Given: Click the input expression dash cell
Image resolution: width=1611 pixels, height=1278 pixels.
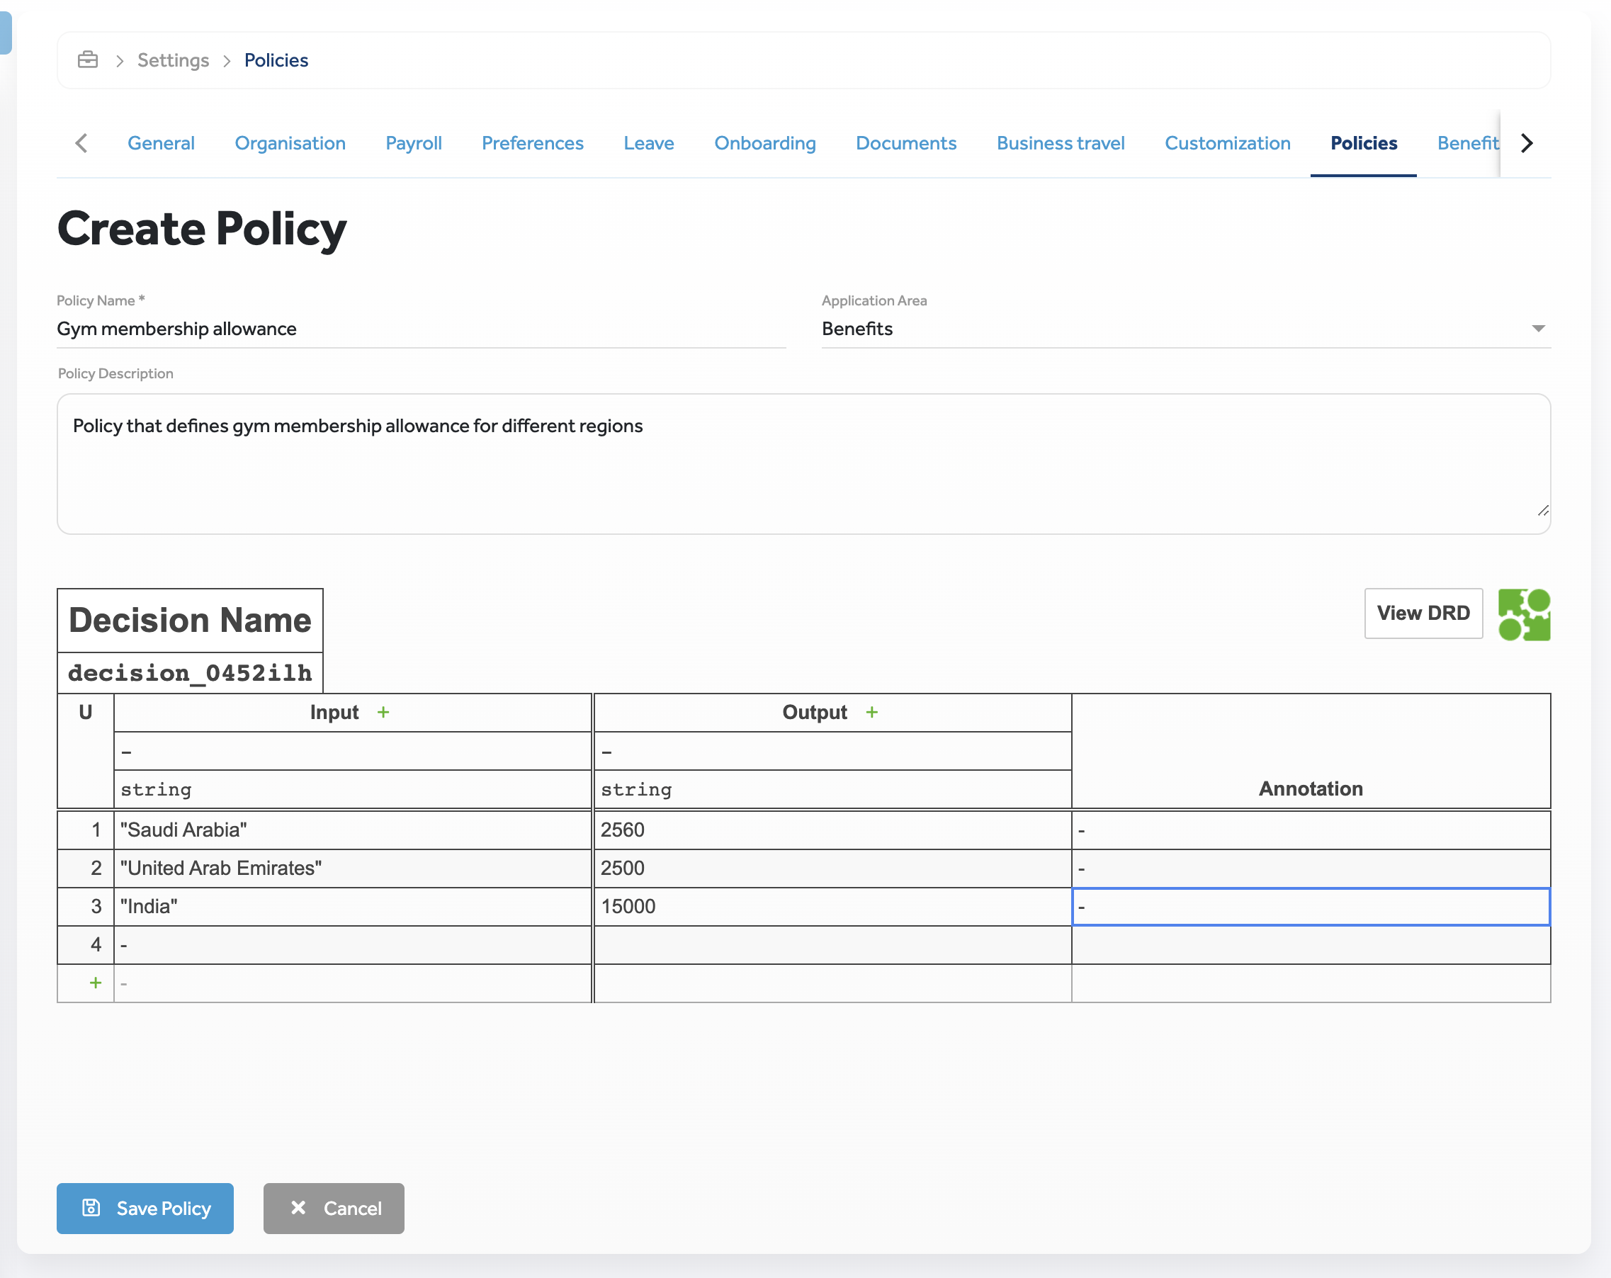Looking at the screenshot, I should pyautogui.click(x=353, y=751).
